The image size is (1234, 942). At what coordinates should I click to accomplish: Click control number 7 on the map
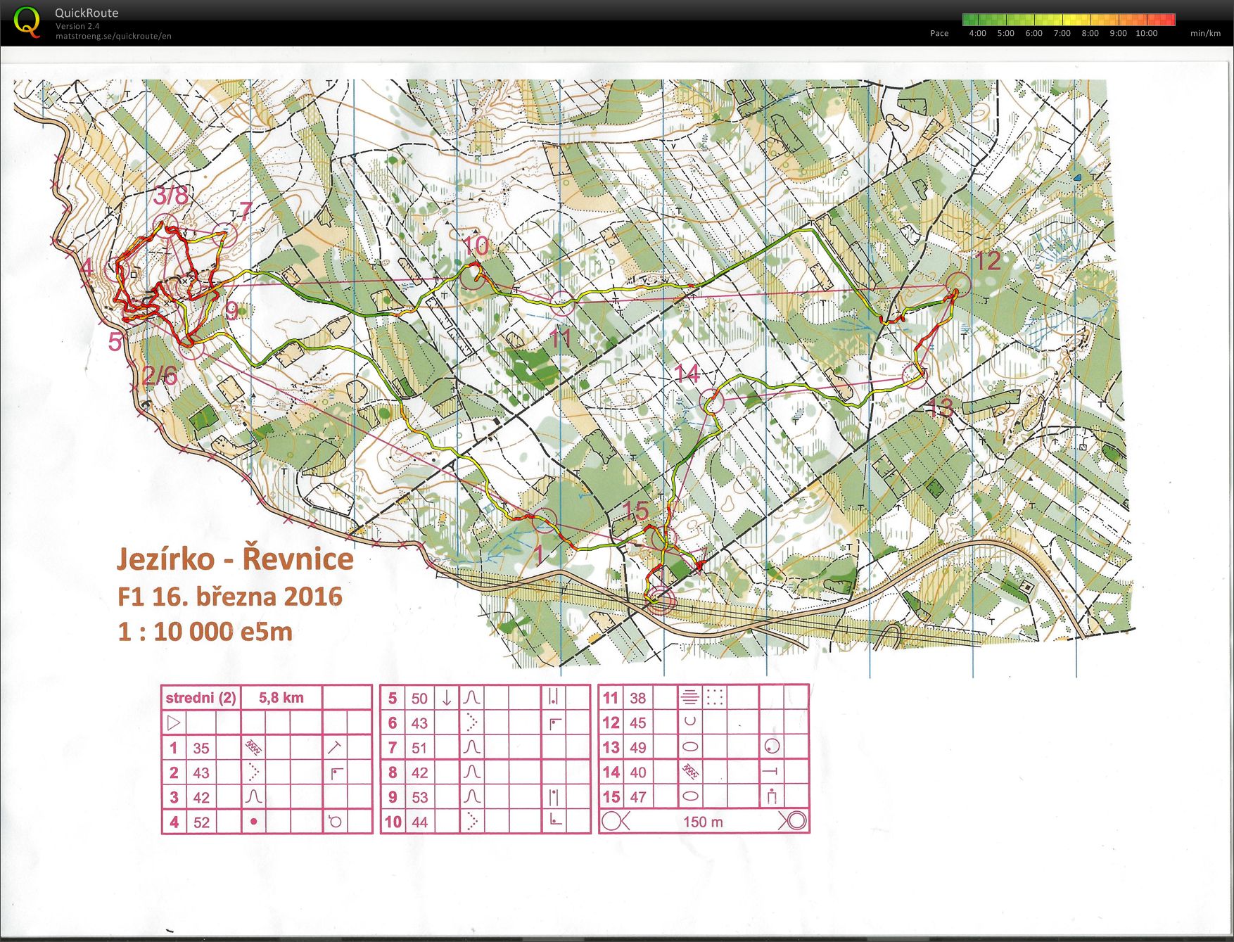coord(245,211)
